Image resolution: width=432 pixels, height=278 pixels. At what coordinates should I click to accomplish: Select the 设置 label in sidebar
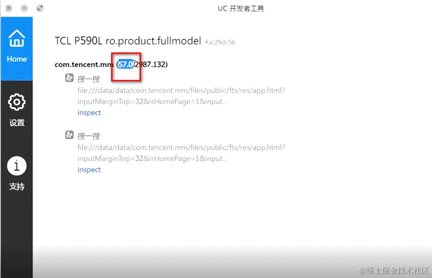point(17,123)
